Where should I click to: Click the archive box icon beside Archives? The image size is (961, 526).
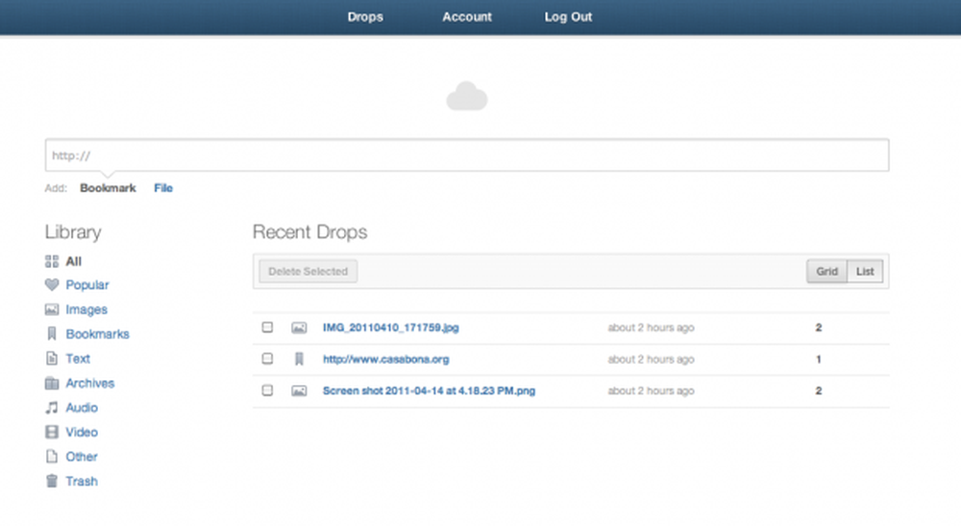point(52,383)
